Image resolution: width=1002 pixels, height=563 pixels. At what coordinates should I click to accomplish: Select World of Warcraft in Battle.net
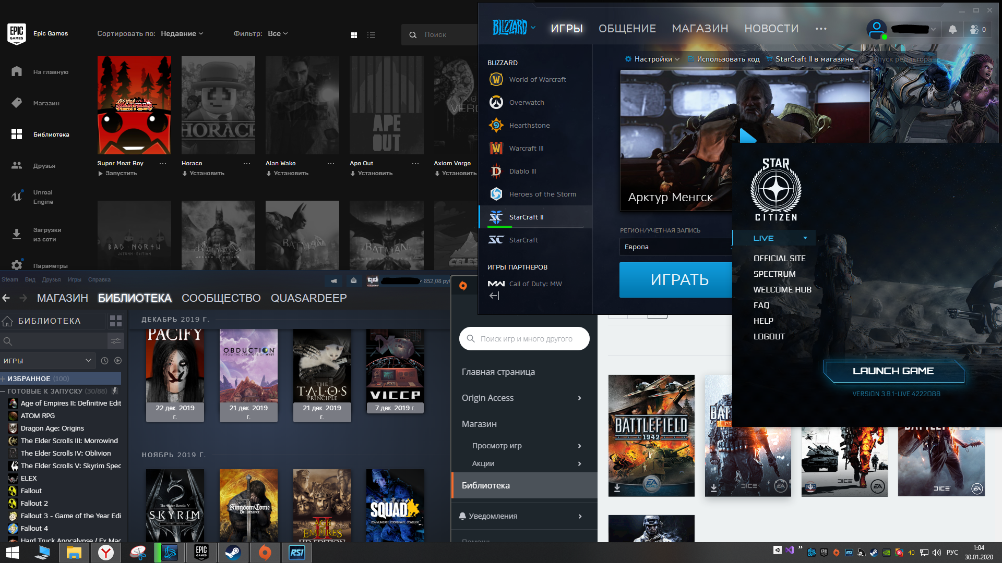point(535,79)
